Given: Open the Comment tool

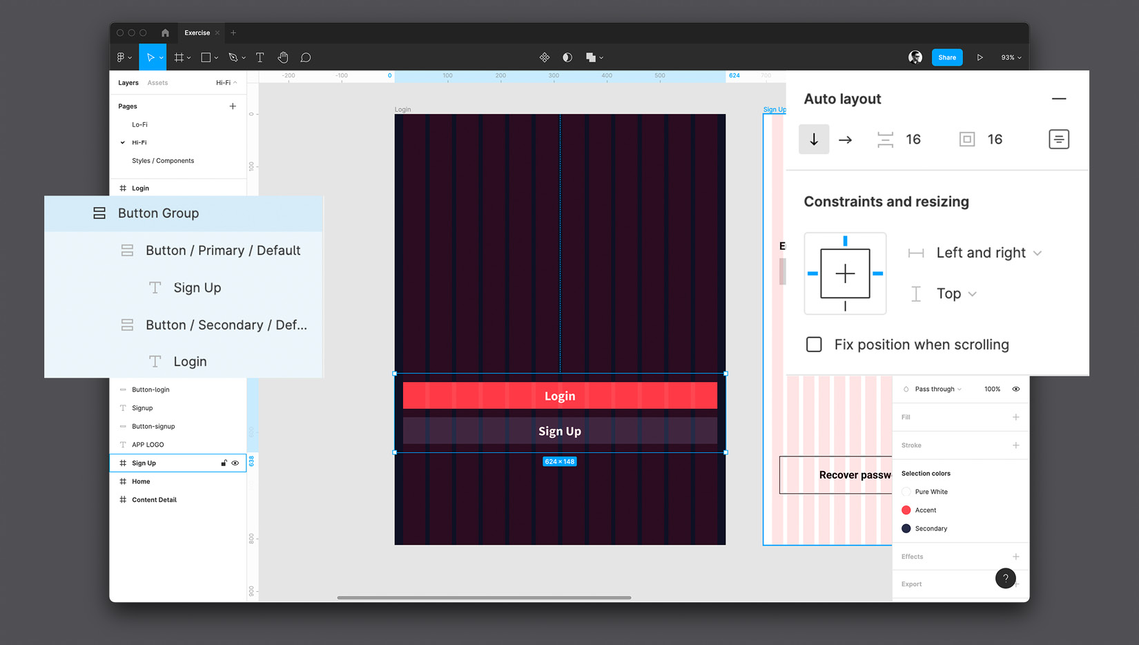Looking at the screenshot, I should coord(306,57).
